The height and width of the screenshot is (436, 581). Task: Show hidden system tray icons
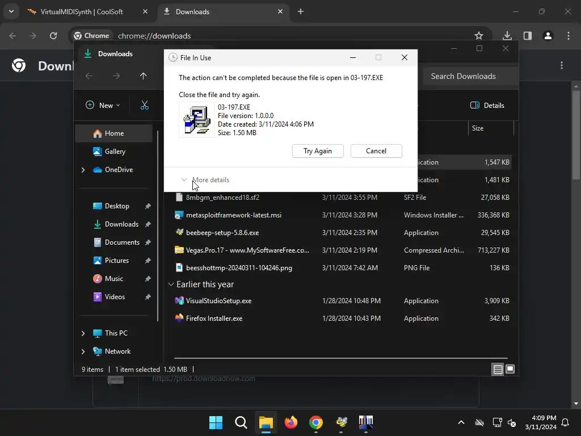click(461, 422)
